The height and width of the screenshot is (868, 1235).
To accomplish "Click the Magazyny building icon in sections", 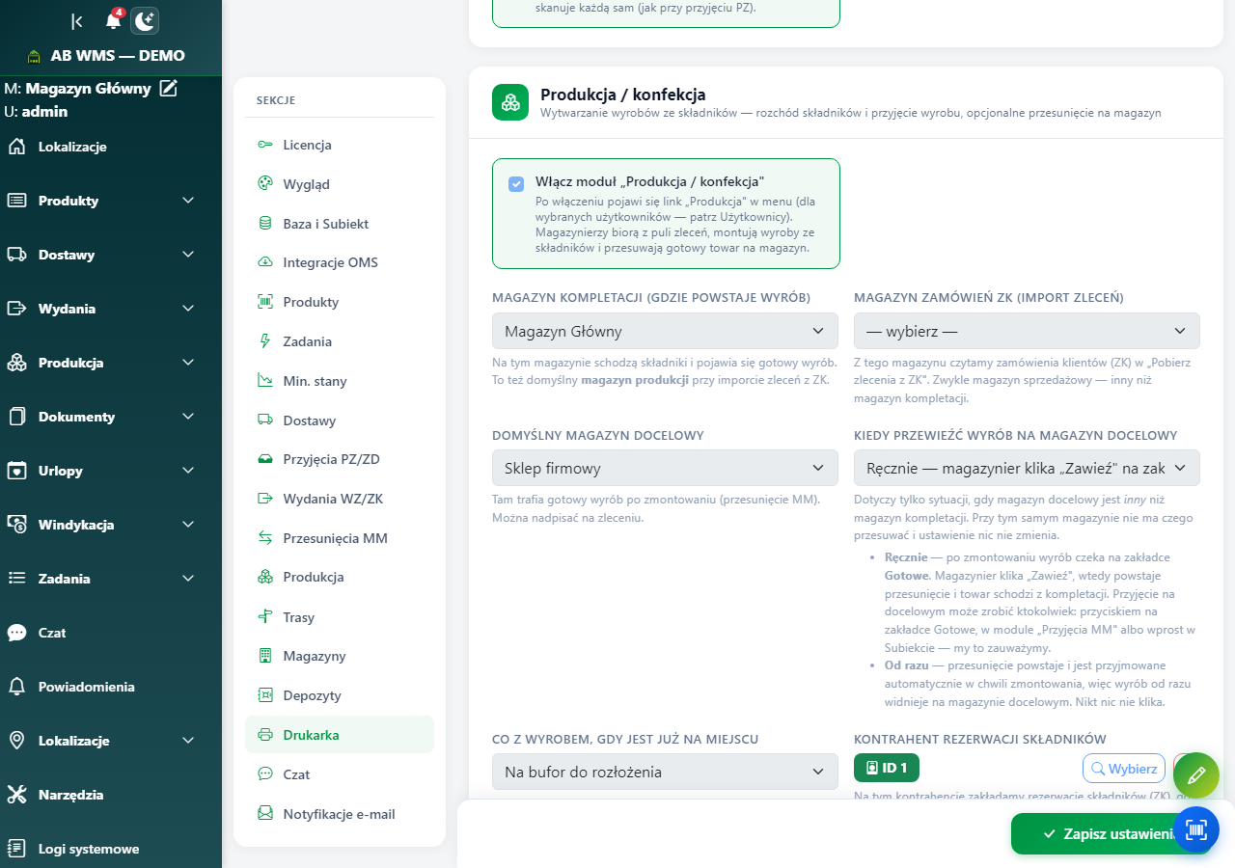I will [265, 656].
